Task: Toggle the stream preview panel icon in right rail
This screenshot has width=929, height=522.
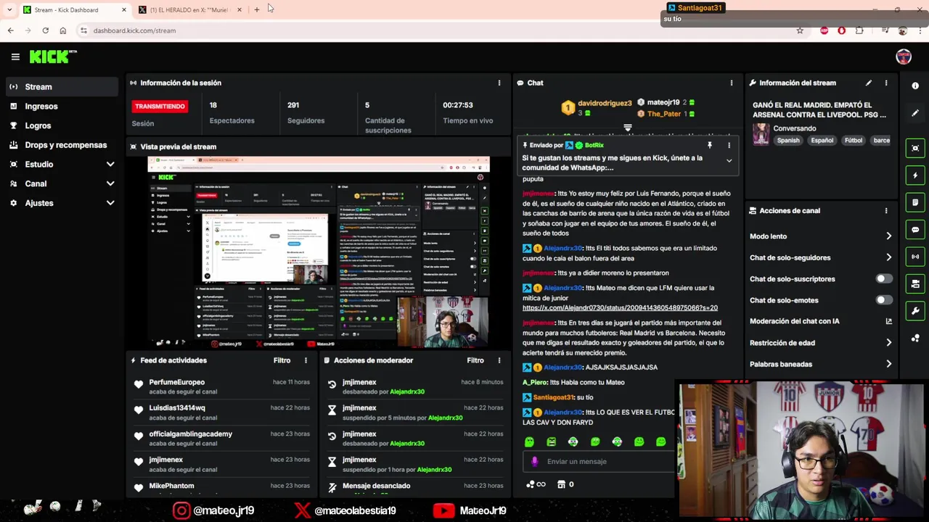Action: coord(915,148)
